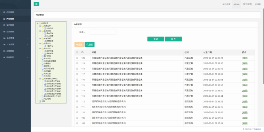The width and height of the screenshot is (264, 132).
Task: Click the 广告管理 chart icon
Action: [4, 44]
